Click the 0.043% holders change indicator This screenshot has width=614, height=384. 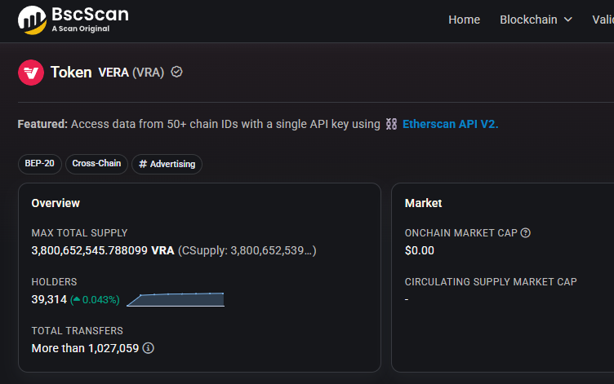(95, 299)
